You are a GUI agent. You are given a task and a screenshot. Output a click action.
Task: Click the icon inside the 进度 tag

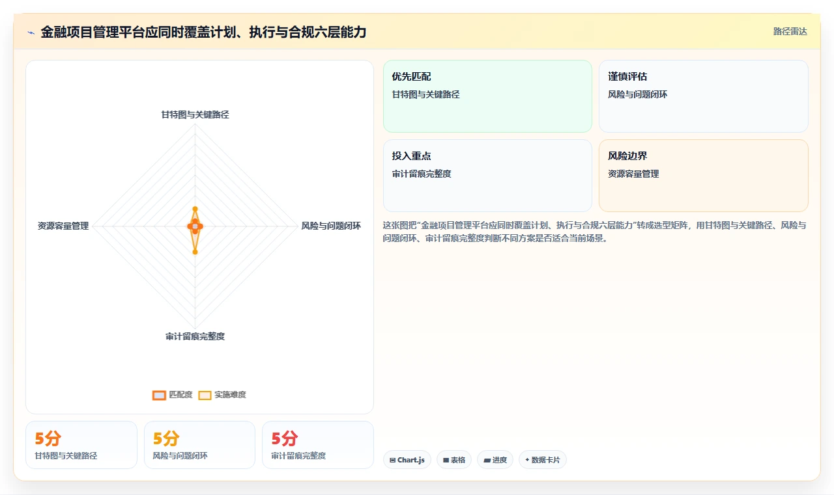pos(487,460)
